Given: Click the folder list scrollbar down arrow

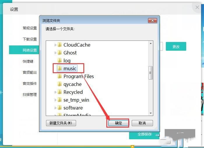Looking at the screenshot, I should point(151,113).
